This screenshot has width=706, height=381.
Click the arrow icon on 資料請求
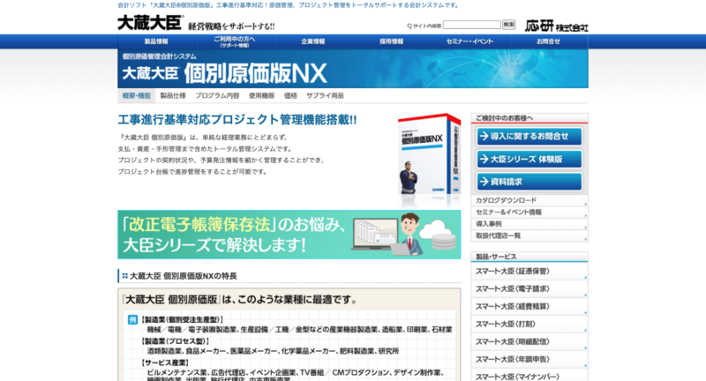click(484, 182)
